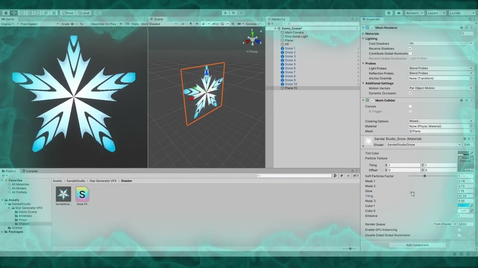Open the Shader dropdown for SandalStudio/Snow
478x268 pixels.
422,144
